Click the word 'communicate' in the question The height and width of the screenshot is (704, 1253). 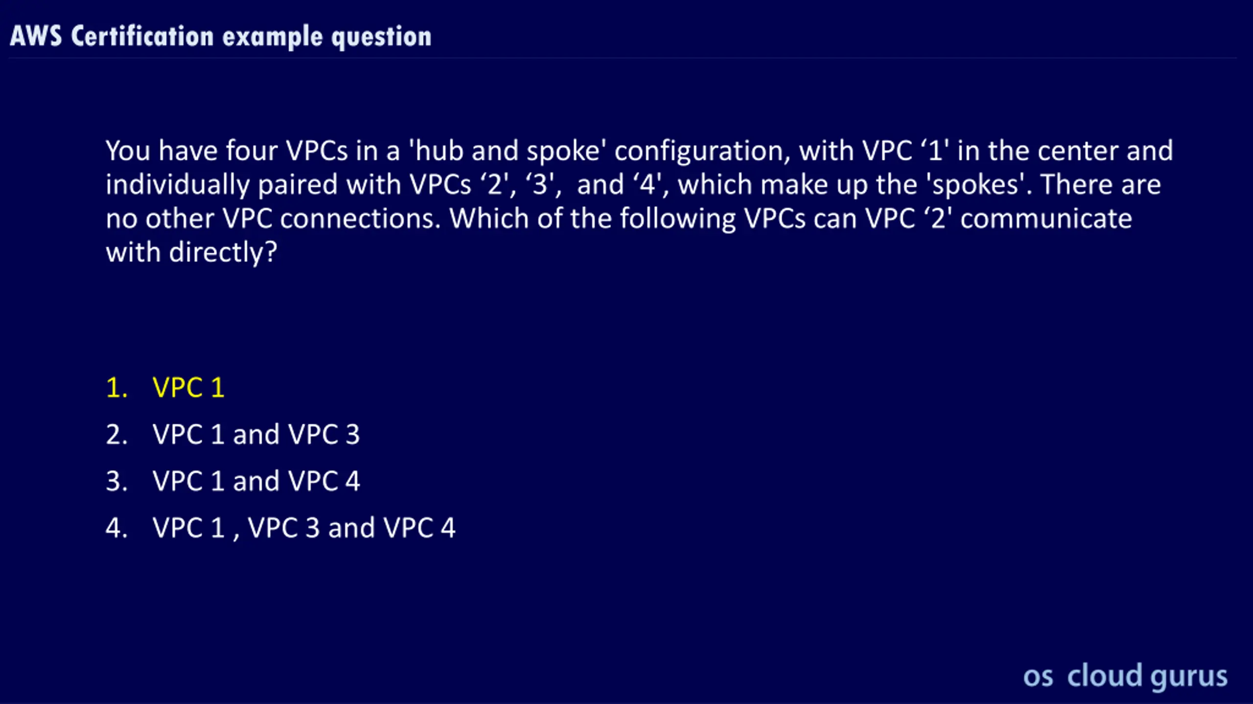(x=1046, y=219)
